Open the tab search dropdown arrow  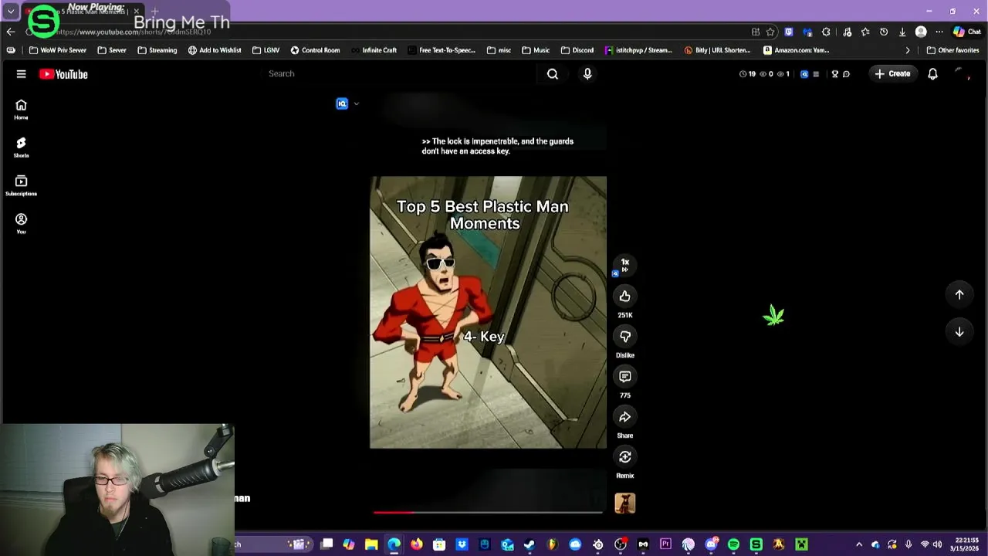click(11, 12)
